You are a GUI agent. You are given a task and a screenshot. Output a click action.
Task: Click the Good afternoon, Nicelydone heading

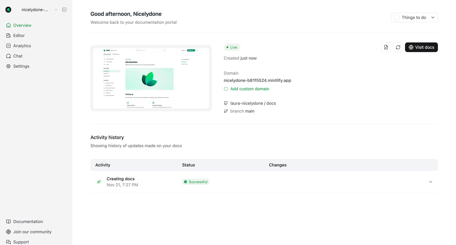coord(126,14)
